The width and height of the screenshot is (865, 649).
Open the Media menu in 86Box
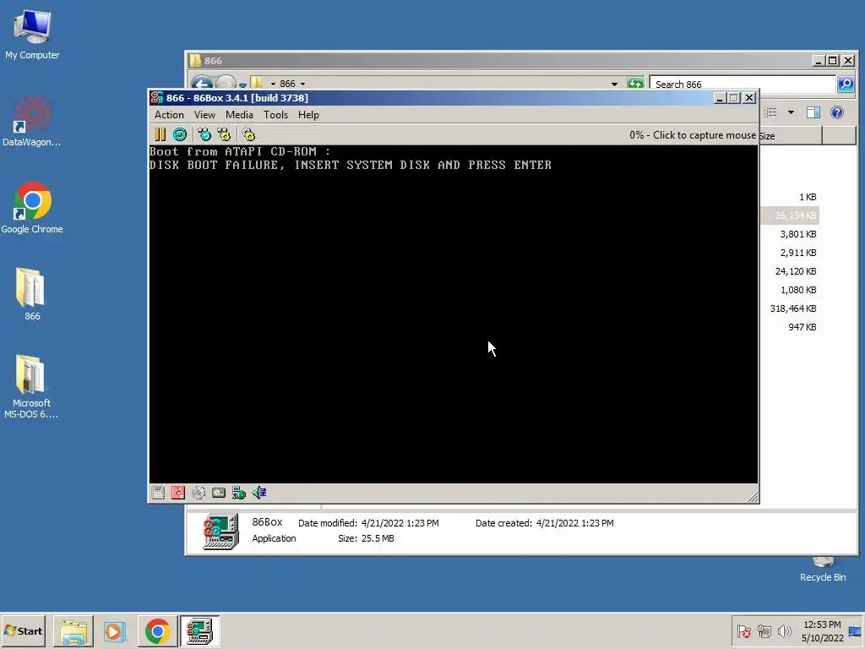[239, 115]
